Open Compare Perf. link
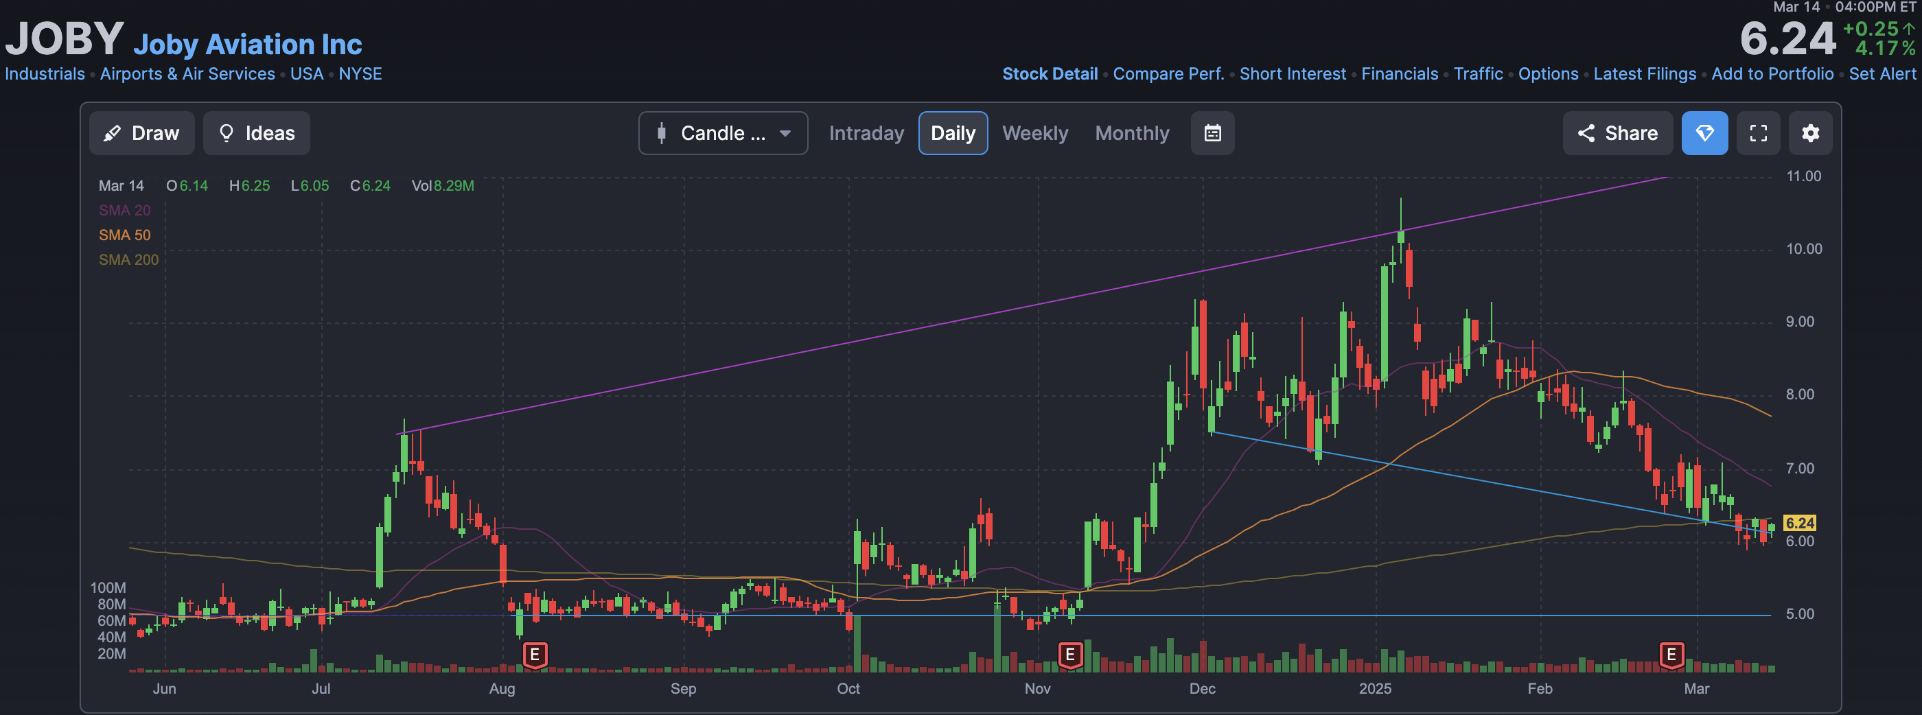This screenshot has width=1922, height=715. 1168,74
